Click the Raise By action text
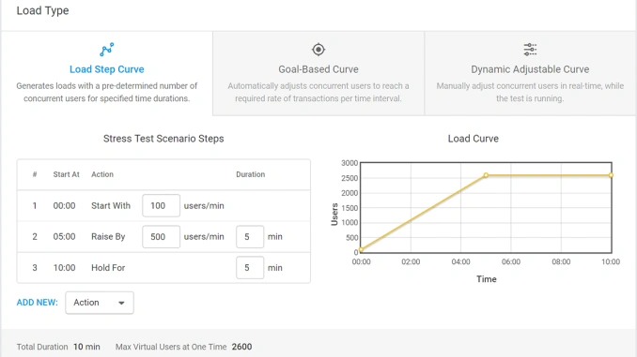637x357 pixels. [108, 237]
